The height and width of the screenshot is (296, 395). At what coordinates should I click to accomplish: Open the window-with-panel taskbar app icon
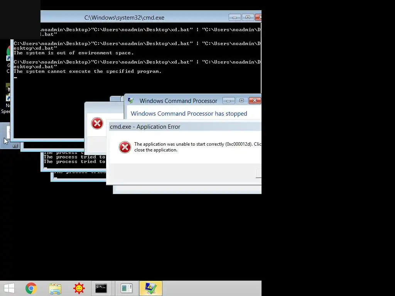127,288
